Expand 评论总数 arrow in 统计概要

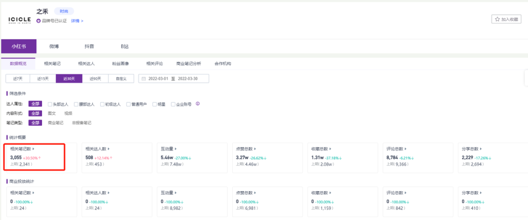coord(406,149)
